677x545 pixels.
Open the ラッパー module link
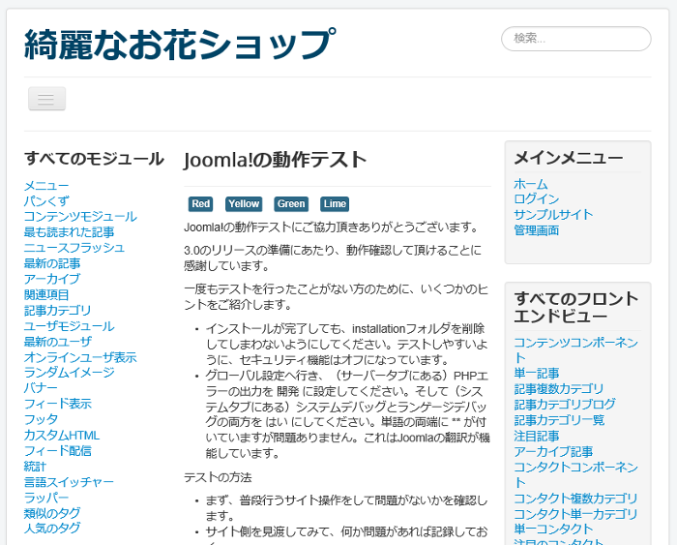click(x=46, y=498)
